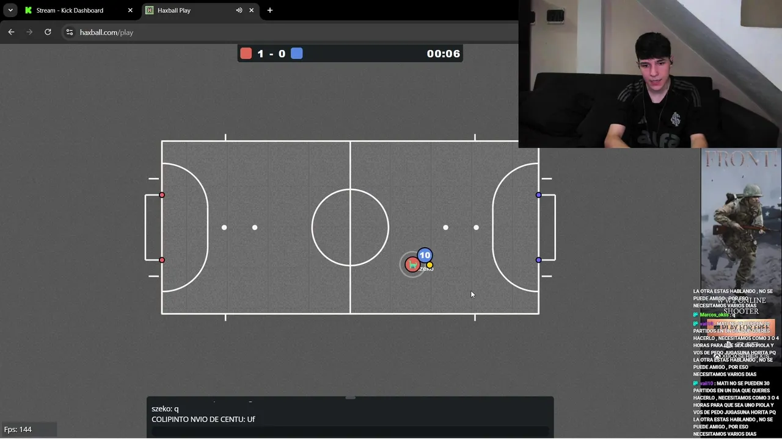The width and height of the screenshot is (782, 439).
Task: Open the tab search dropdown arrow
Action: [x=10, y=10]
